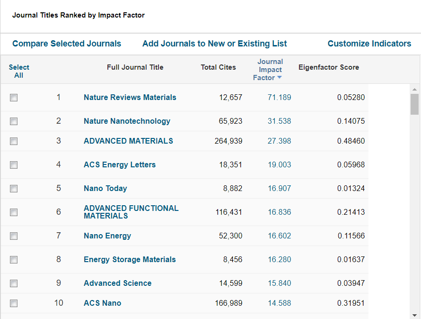Screen dimensions: 421x319
Task: Open ADVANCED FUNCTIONAL MATERIALS journal link
Action: [131, 212]
